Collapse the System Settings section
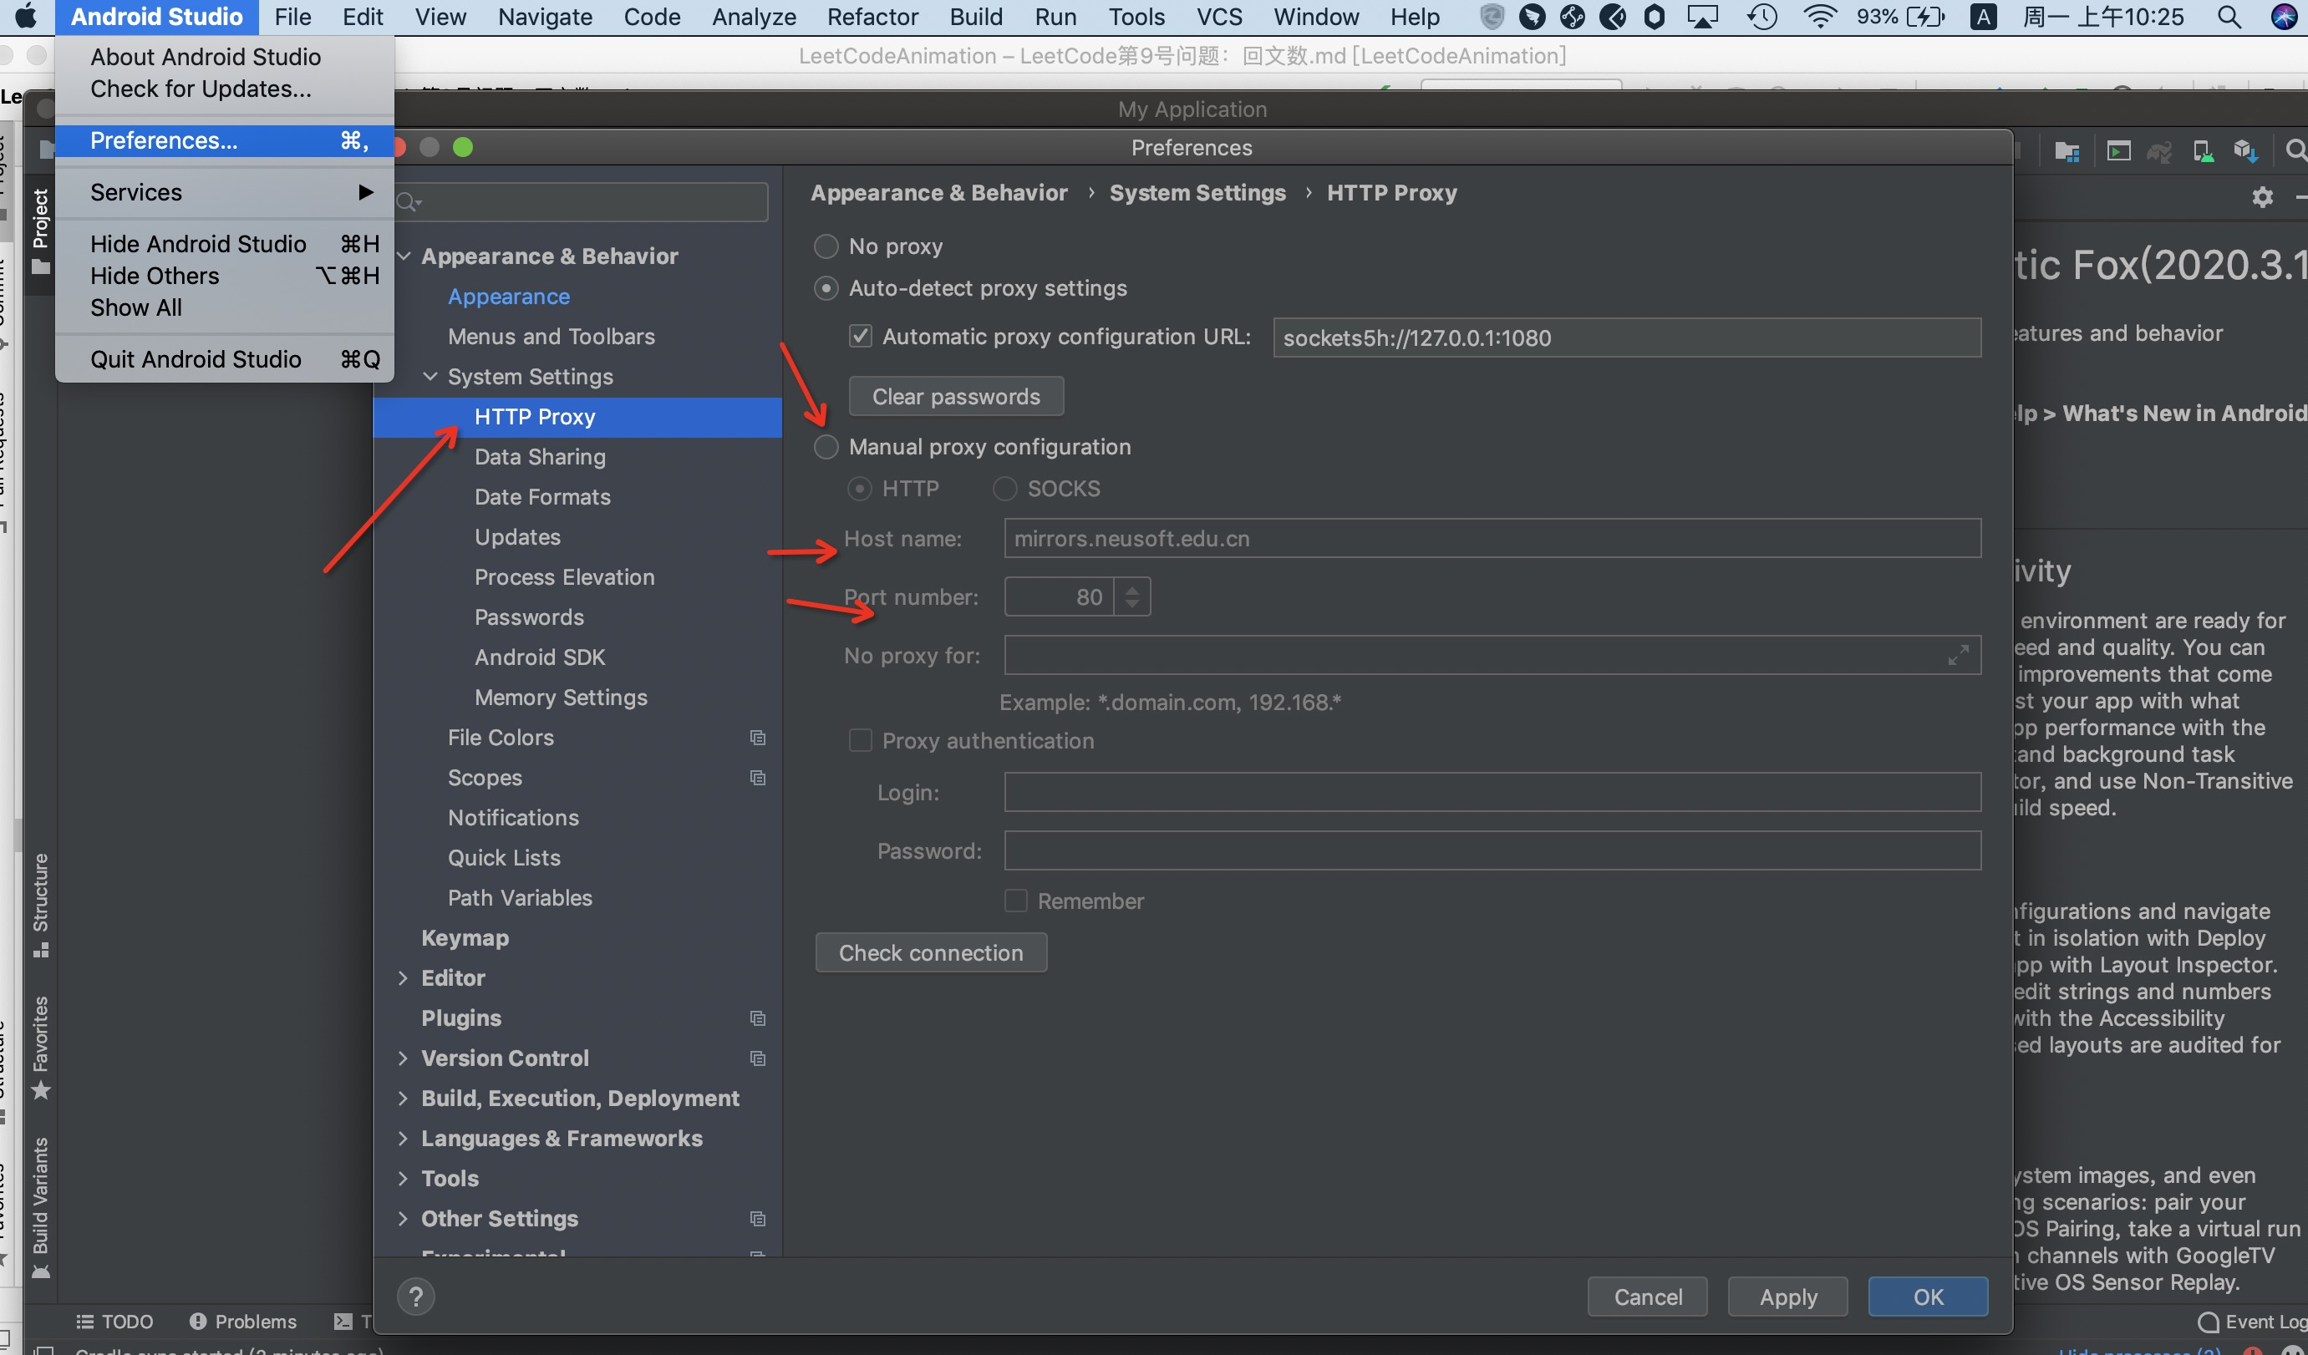The width and height of the screenshot is (2308, 1355). (x=430, y=376)
